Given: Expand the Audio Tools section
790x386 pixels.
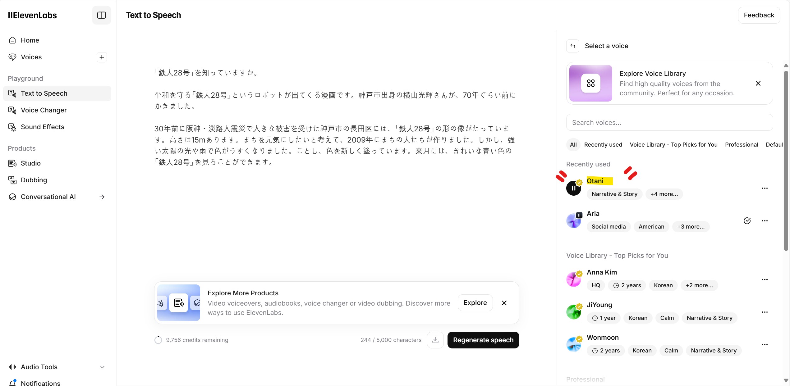Looking at the screenshot, I should (x=57, y=367).
